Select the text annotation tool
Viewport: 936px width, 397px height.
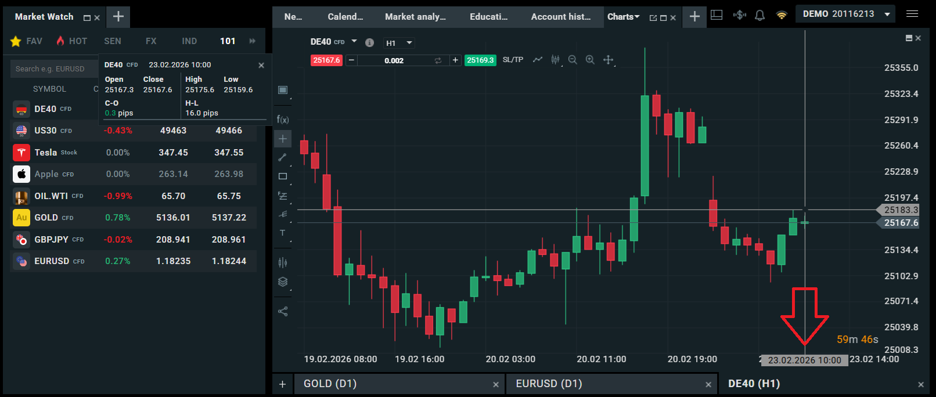(x=283, y=233)
